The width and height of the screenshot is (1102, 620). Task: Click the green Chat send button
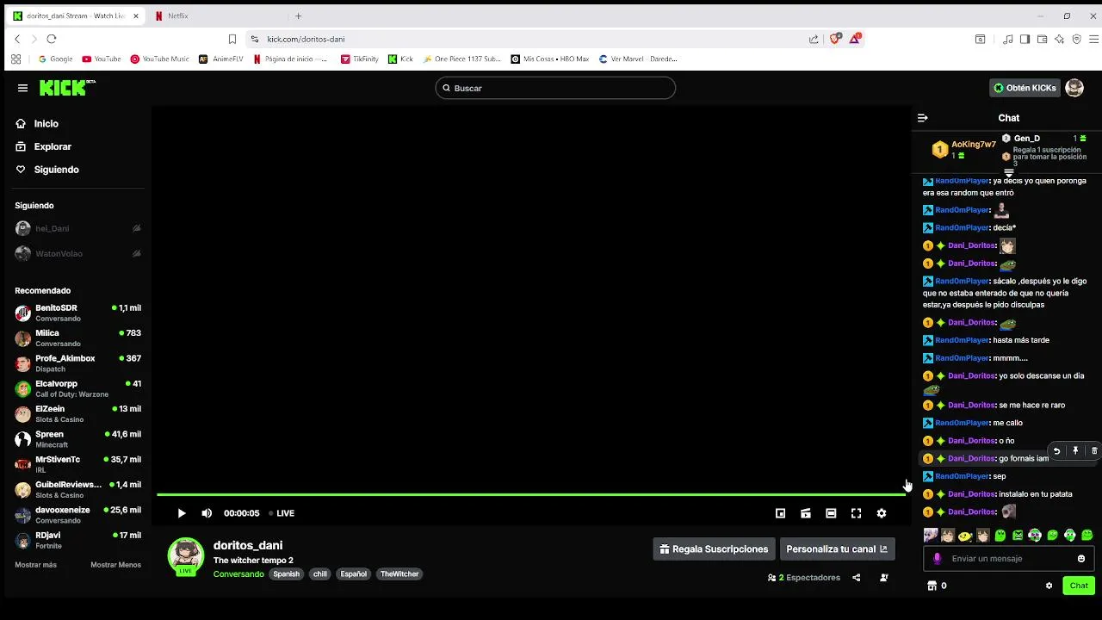click(1079, 586)
